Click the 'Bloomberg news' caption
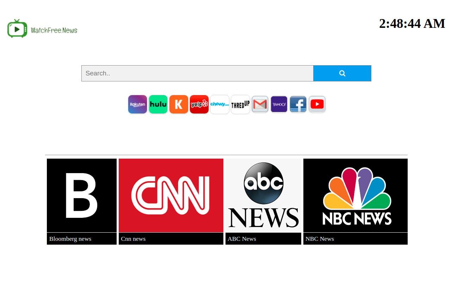The image size is (451, 282). (x=70, y=239)
